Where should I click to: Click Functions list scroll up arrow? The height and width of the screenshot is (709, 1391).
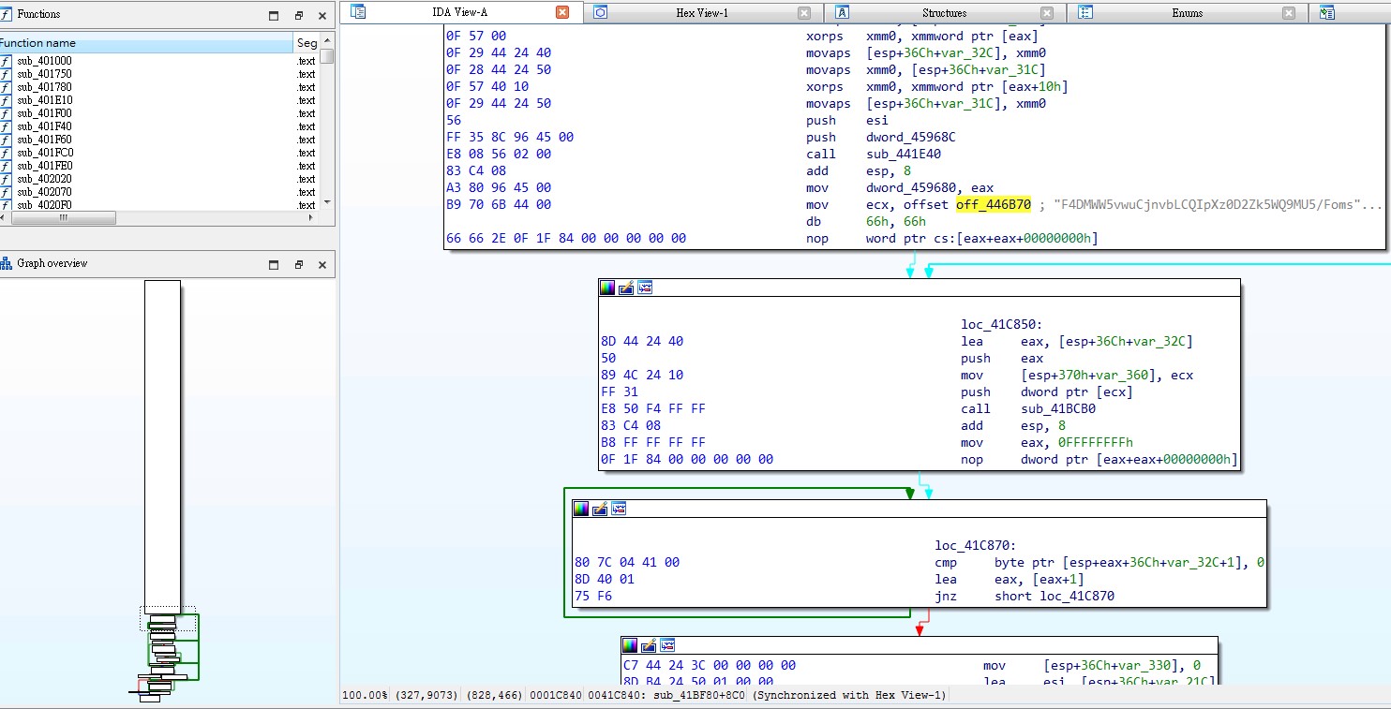(327, 40)
